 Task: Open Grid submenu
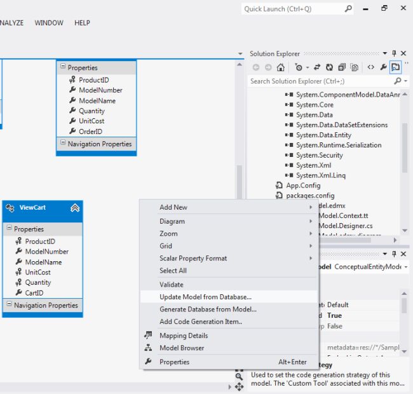coord(229,246)
